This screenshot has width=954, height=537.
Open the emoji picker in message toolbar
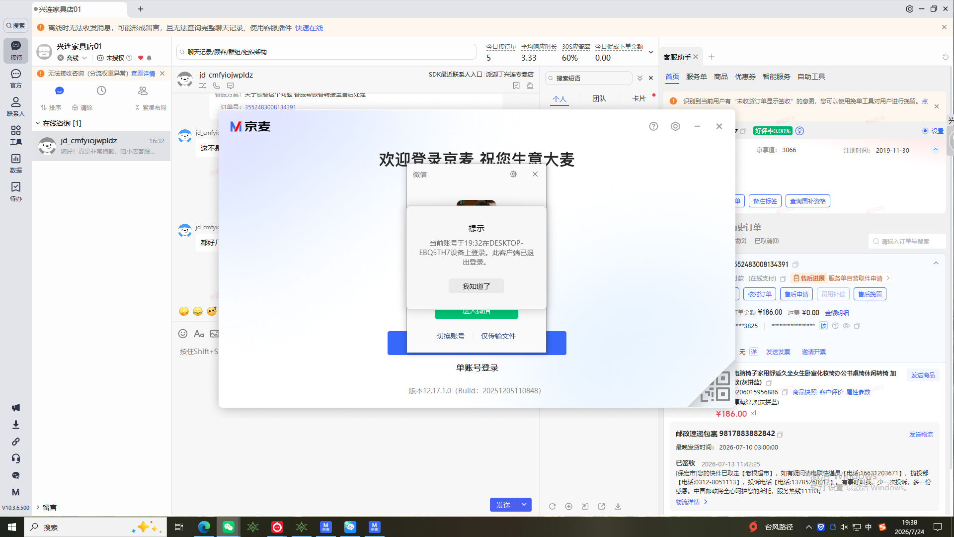183,334
